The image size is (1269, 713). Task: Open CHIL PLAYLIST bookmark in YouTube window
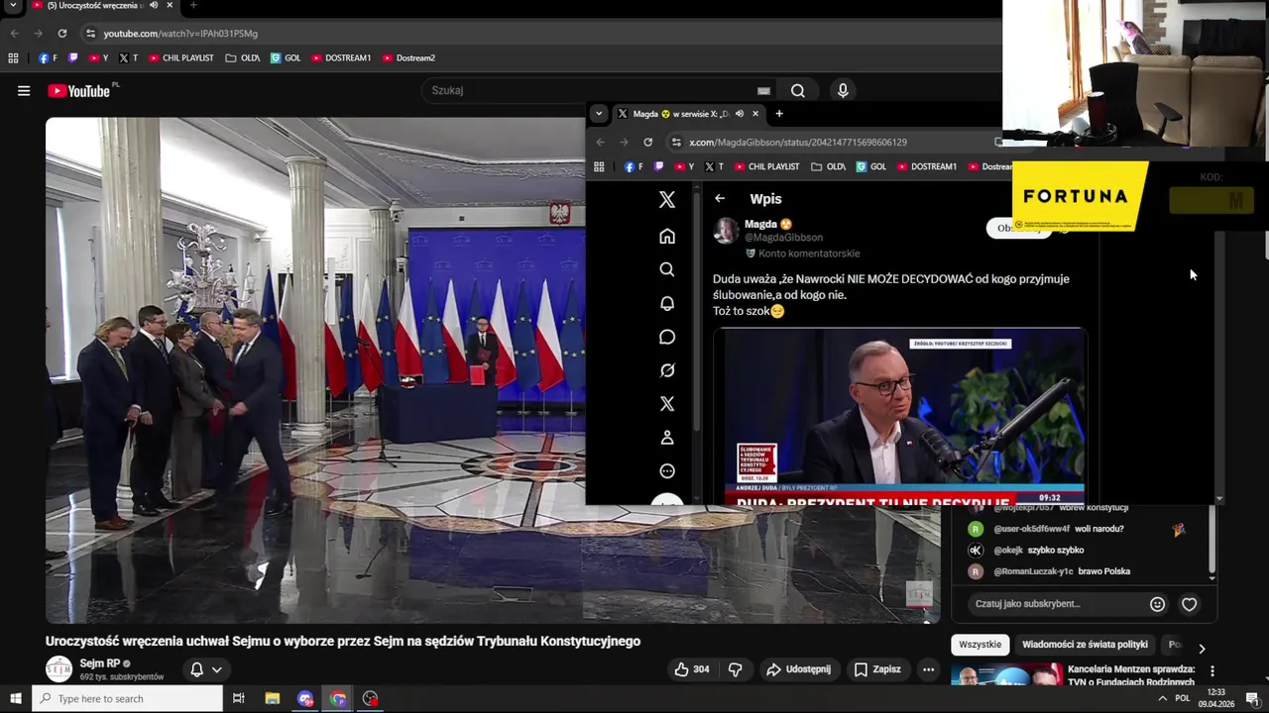click(181, 58)
